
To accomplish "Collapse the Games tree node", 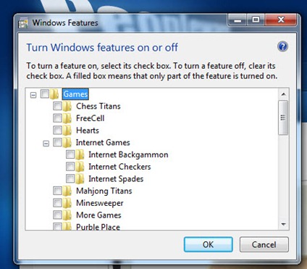I will point(33,95).
